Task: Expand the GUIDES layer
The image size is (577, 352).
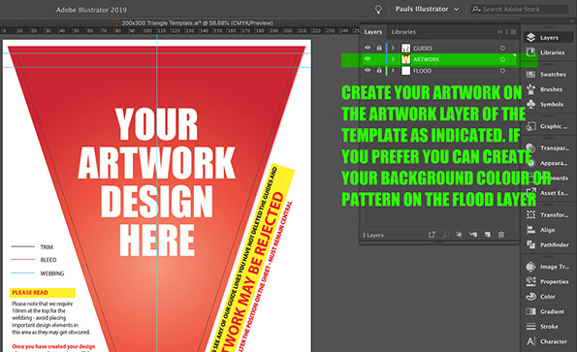Action: (393, 48)
